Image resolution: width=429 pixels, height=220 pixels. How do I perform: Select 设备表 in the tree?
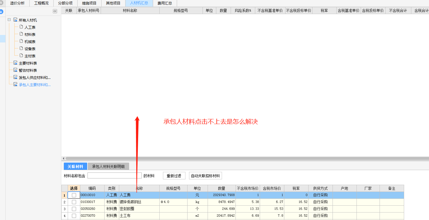[x=30, y=49]
